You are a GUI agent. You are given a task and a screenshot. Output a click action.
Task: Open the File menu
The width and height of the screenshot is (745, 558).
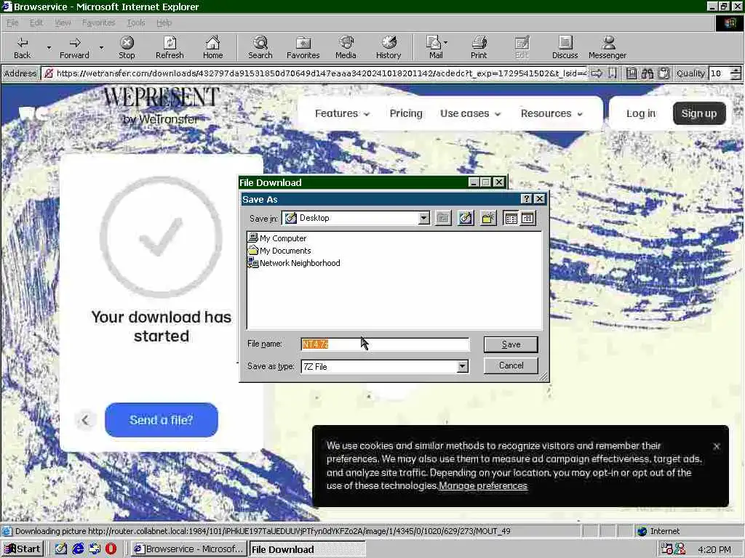coord(12,23)
